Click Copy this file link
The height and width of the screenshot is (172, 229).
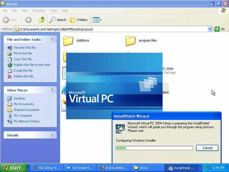tap(23, 59)
